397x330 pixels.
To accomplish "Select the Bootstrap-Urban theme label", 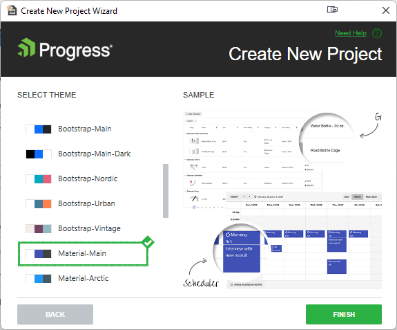I will click(x=86, y=203).
